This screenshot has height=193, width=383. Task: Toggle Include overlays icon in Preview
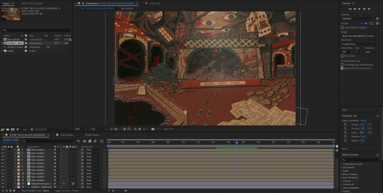[x=371, y=24]
